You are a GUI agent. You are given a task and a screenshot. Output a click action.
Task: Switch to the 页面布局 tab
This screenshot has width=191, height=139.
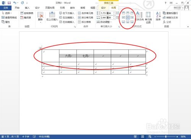(50, 8)
